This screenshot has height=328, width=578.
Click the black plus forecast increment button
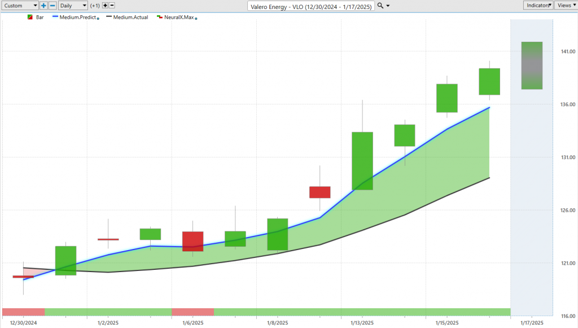(x=104, y=5)
